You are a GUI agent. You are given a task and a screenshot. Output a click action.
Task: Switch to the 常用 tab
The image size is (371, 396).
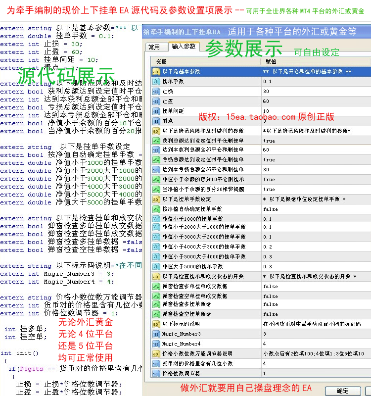click(x=154, y=47)
